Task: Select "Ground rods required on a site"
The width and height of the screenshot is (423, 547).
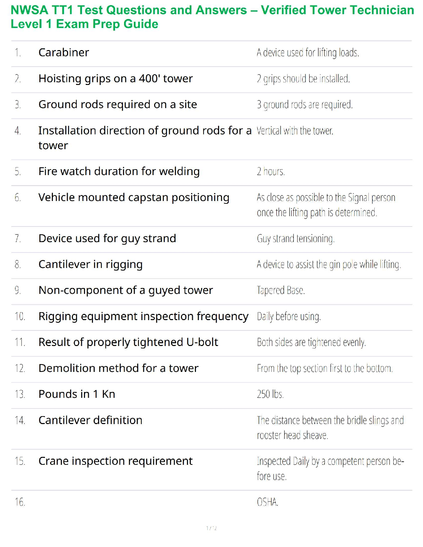Action: (117, 105)
